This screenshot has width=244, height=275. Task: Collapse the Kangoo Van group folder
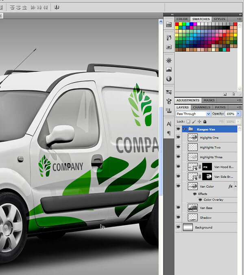(185, 129)
